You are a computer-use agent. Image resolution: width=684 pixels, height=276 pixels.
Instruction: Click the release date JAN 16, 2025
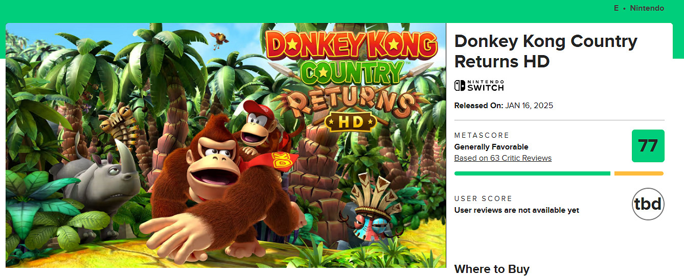(529, 106)
